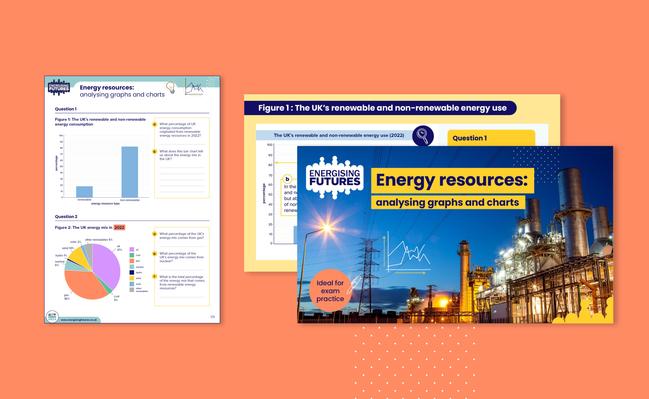Click the oil legend colour swatch
The image size is (649, 399).
point(132,249)
